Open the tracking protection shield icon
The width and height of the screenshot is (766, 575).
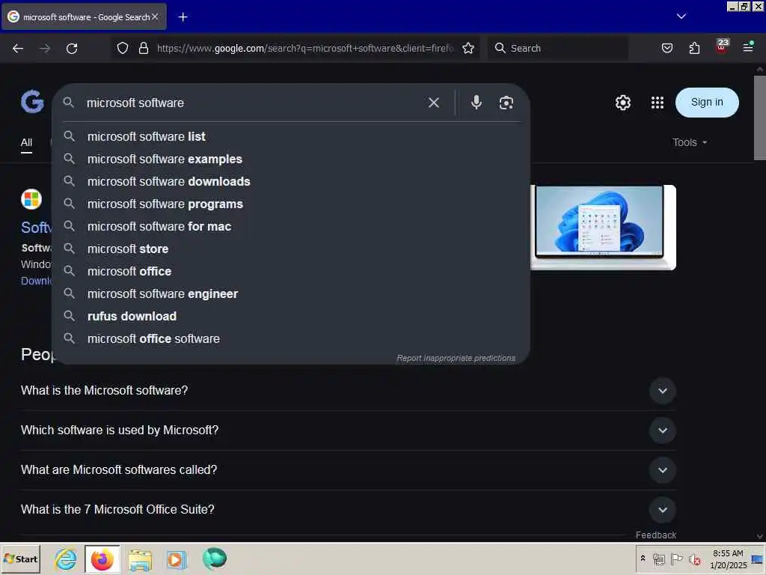point(123,48)
